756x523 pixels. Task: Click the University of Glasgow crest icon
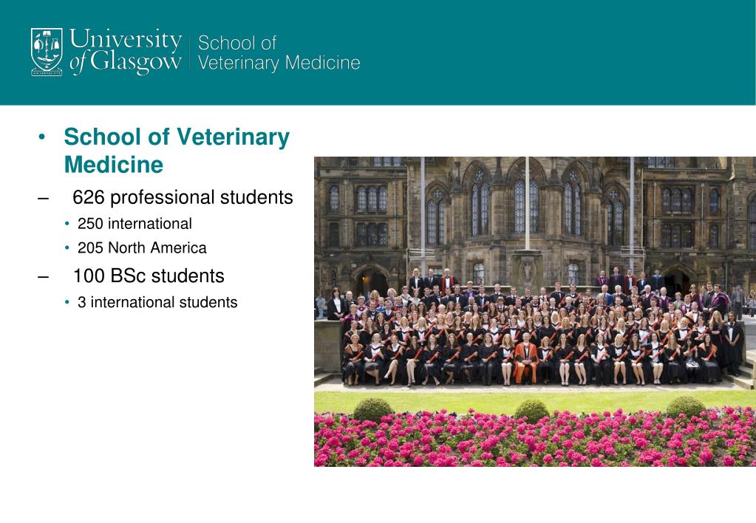(x=47, y=52)
